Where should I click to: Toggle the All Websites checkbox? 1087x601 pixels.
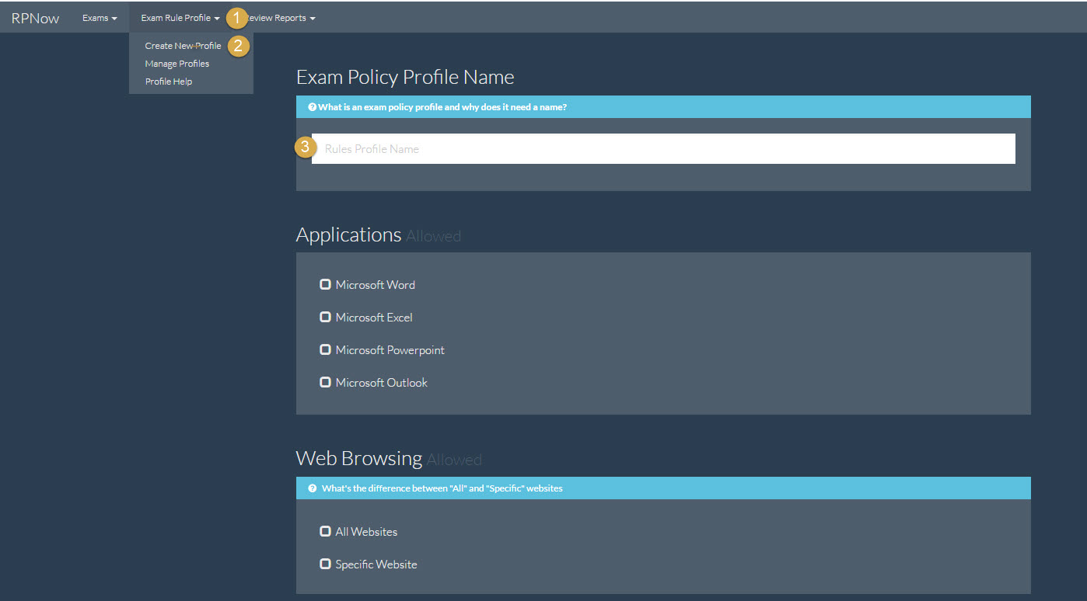(325, 531)
